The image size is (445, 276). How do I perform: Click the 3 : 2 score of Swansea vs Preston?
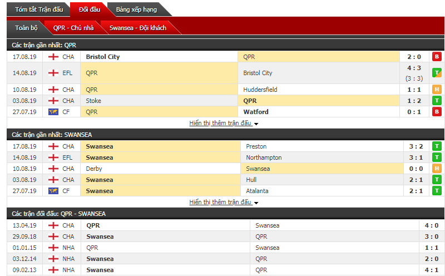tap(416, 146)
